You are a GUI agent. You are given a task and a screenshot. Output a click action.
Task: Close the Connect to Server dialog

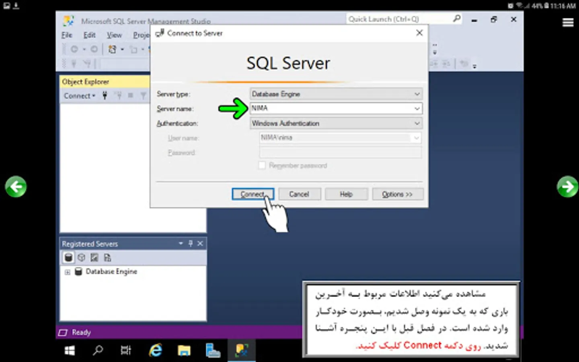coord(419,33)
